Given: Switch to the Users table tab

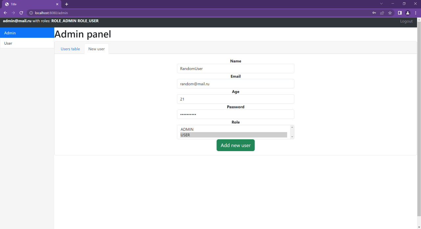Looking at the screenshot, I should 70,49.
